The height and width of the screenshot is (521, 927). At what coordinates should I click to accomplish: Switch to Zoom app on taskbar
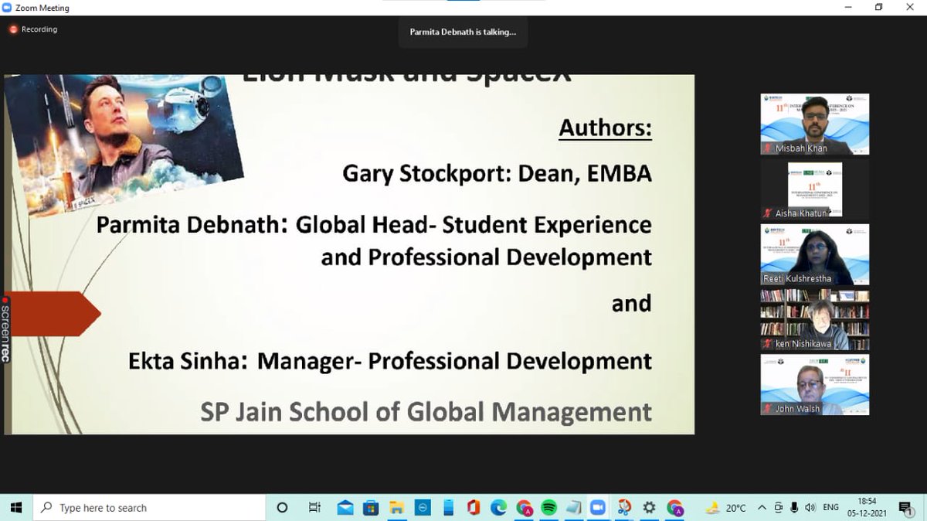point(598,508)
